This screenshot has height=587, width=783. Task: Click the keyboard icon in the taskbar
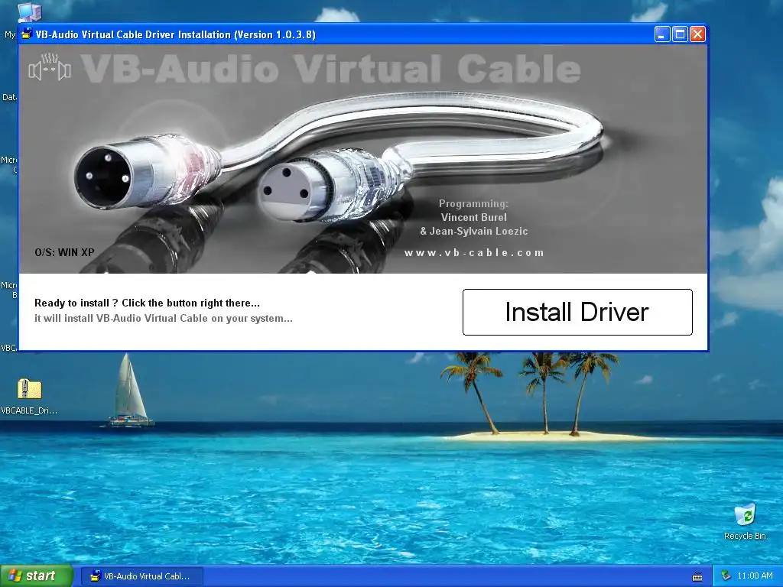(697, 577)
